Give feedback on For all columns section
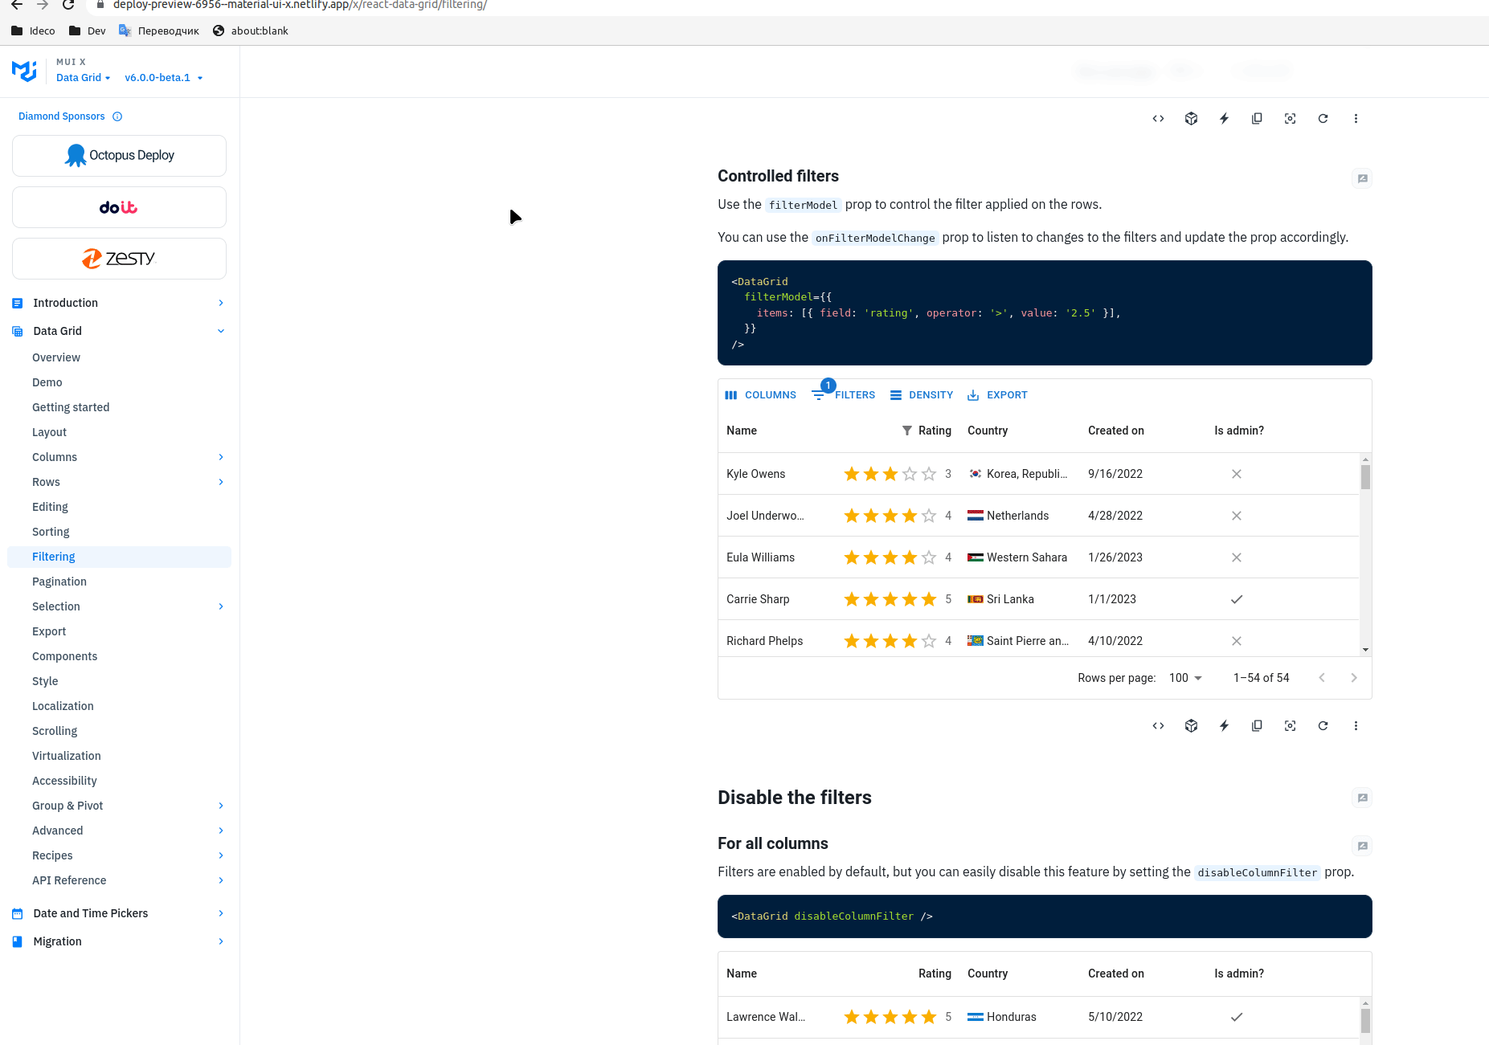The image size is (1489, 1045). pyautogui.click(x=1362, y=846)
